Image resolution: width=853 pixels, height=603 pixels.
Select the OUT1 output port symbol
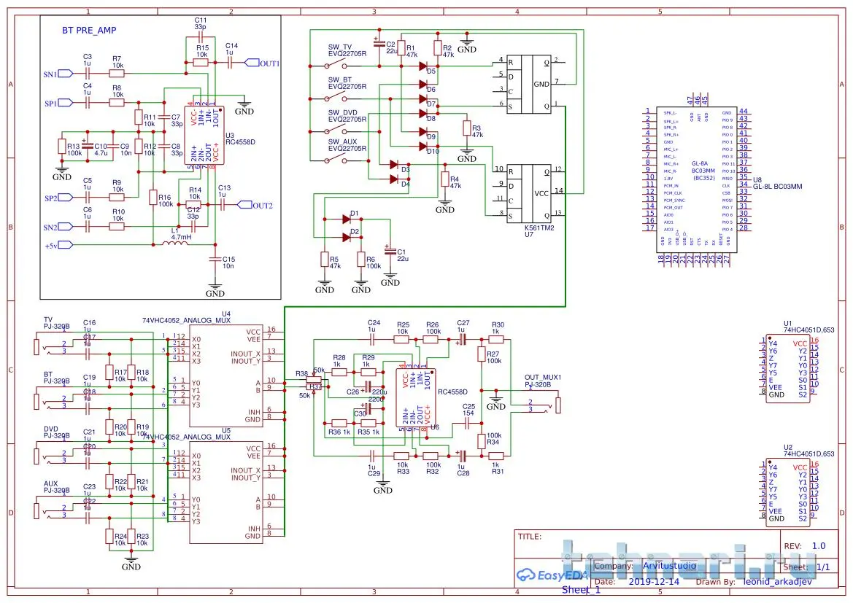pos(252,63)
